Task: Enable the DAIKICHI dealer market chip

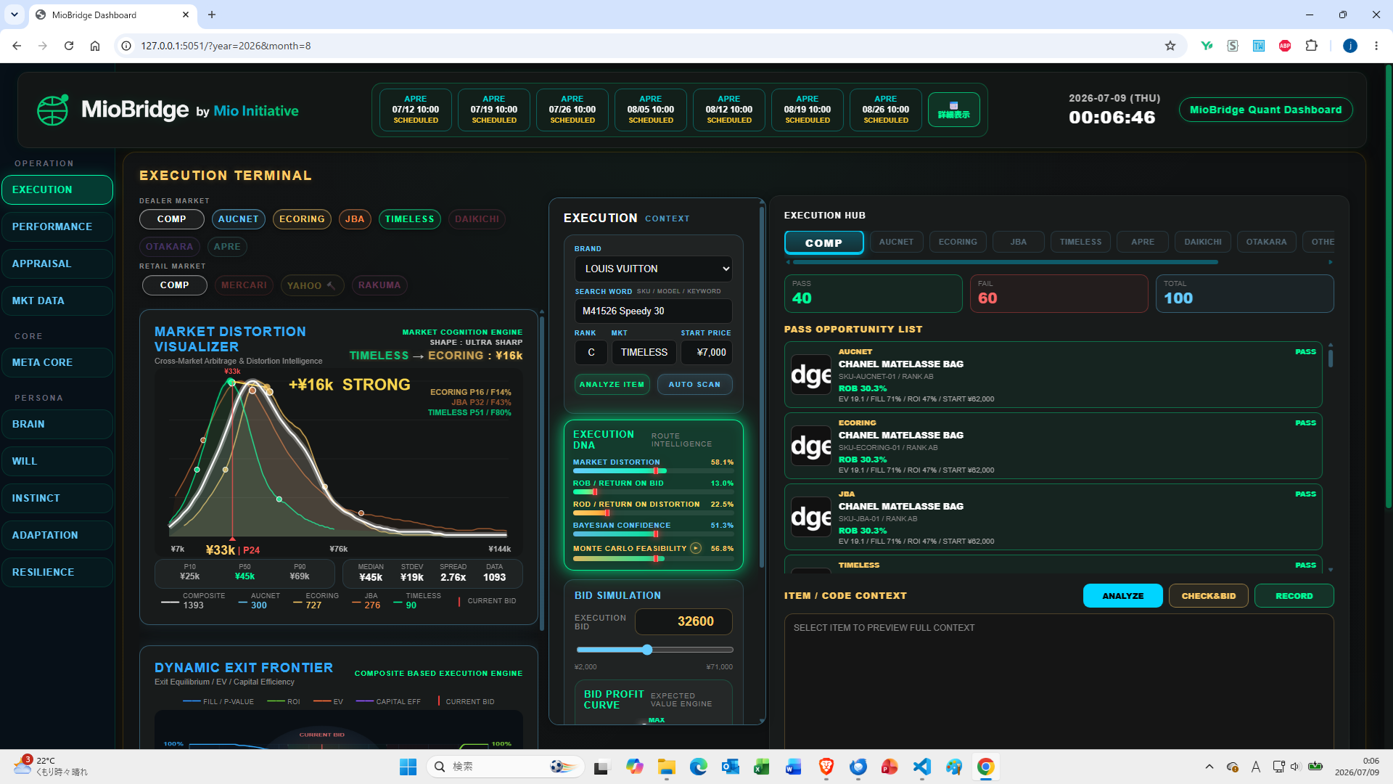Action: [x=477, y=219]
